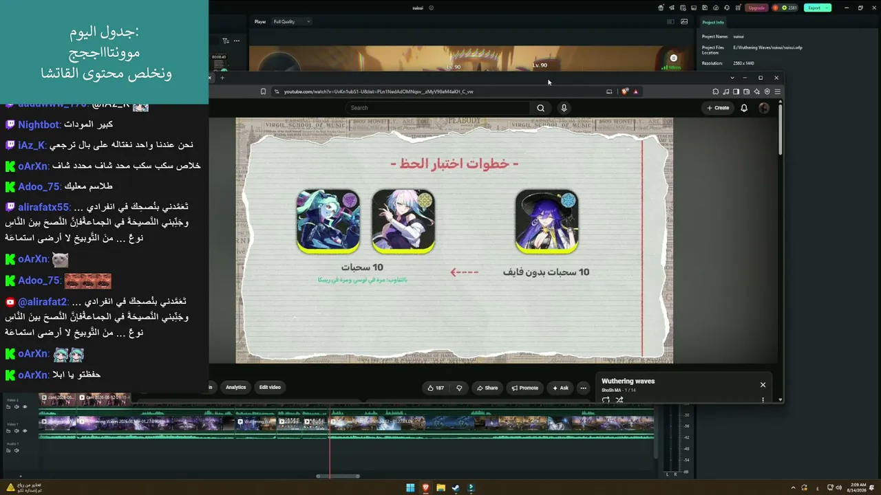
Task: Open Brave browser from the taskbar
Action: click(x=425, y=488)
